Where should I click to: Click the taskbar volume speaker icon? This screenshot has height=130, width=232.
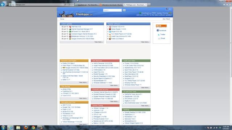217,128
